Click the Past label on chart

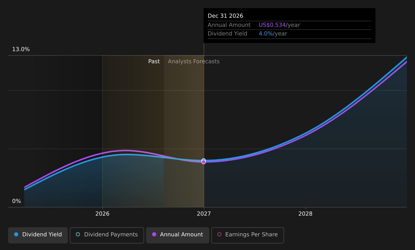click(154, 61)
